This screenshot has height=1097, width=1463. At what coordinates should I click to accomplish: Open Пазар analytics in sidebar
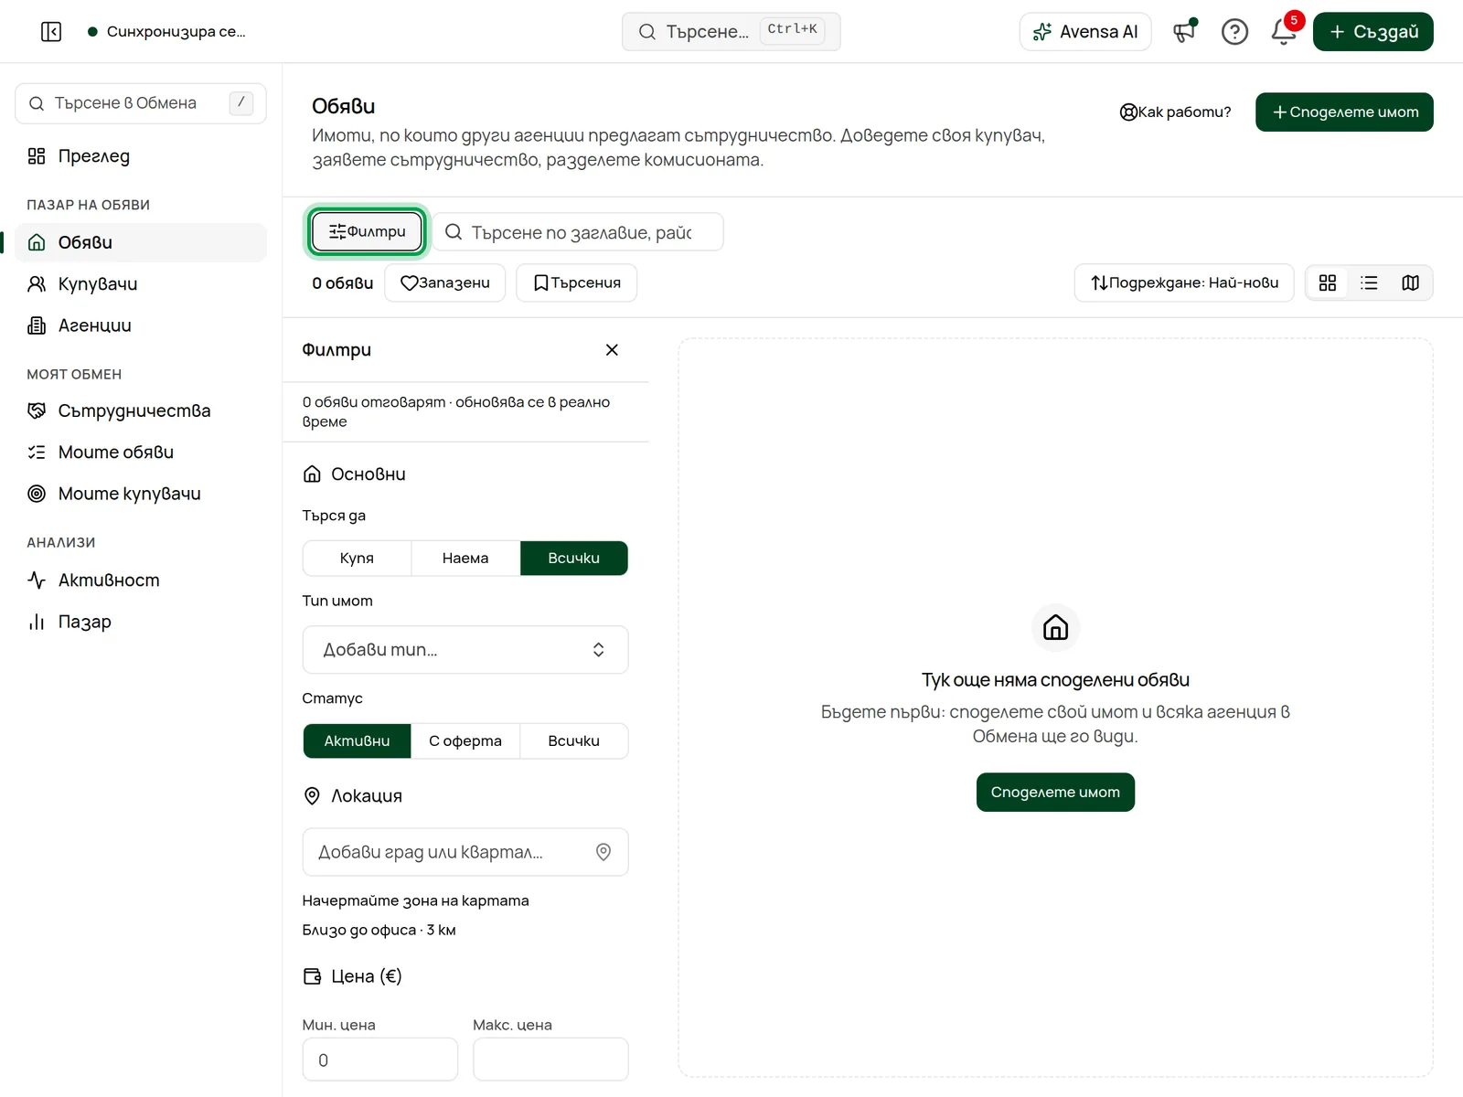coord(141,622)
